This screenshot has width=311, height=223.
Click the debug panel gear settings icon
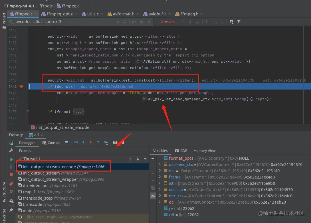[11, 201]
